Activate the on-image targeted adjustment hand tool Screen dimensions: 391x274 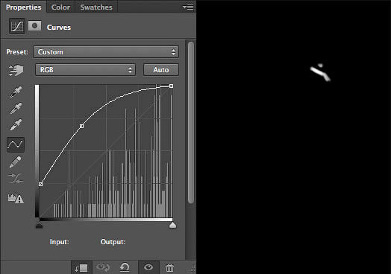pos(16,70)
